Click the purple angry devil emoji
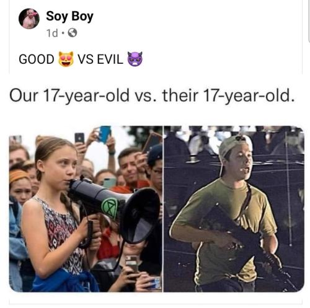 (135, 59)
